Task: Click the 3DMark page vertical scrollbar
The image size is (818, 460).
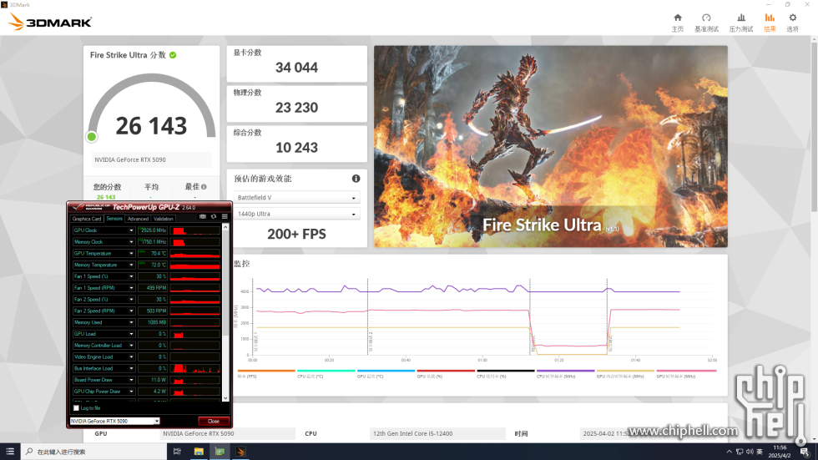Action: 815,125
